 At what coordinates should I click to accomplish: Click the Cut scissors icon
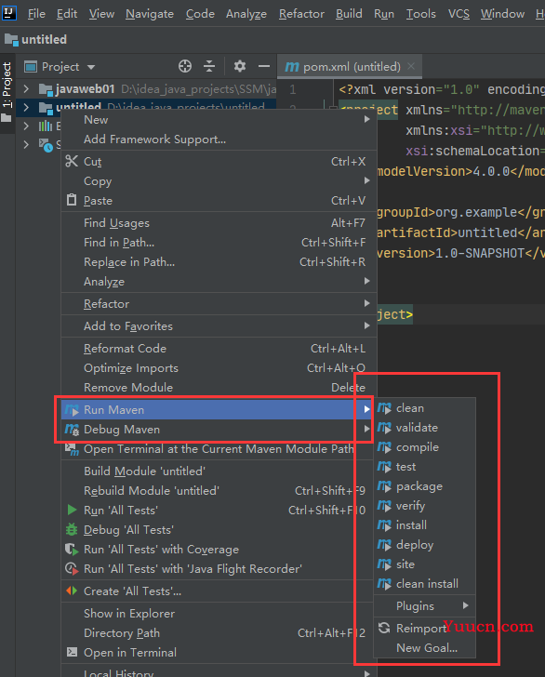pos(72,161)
